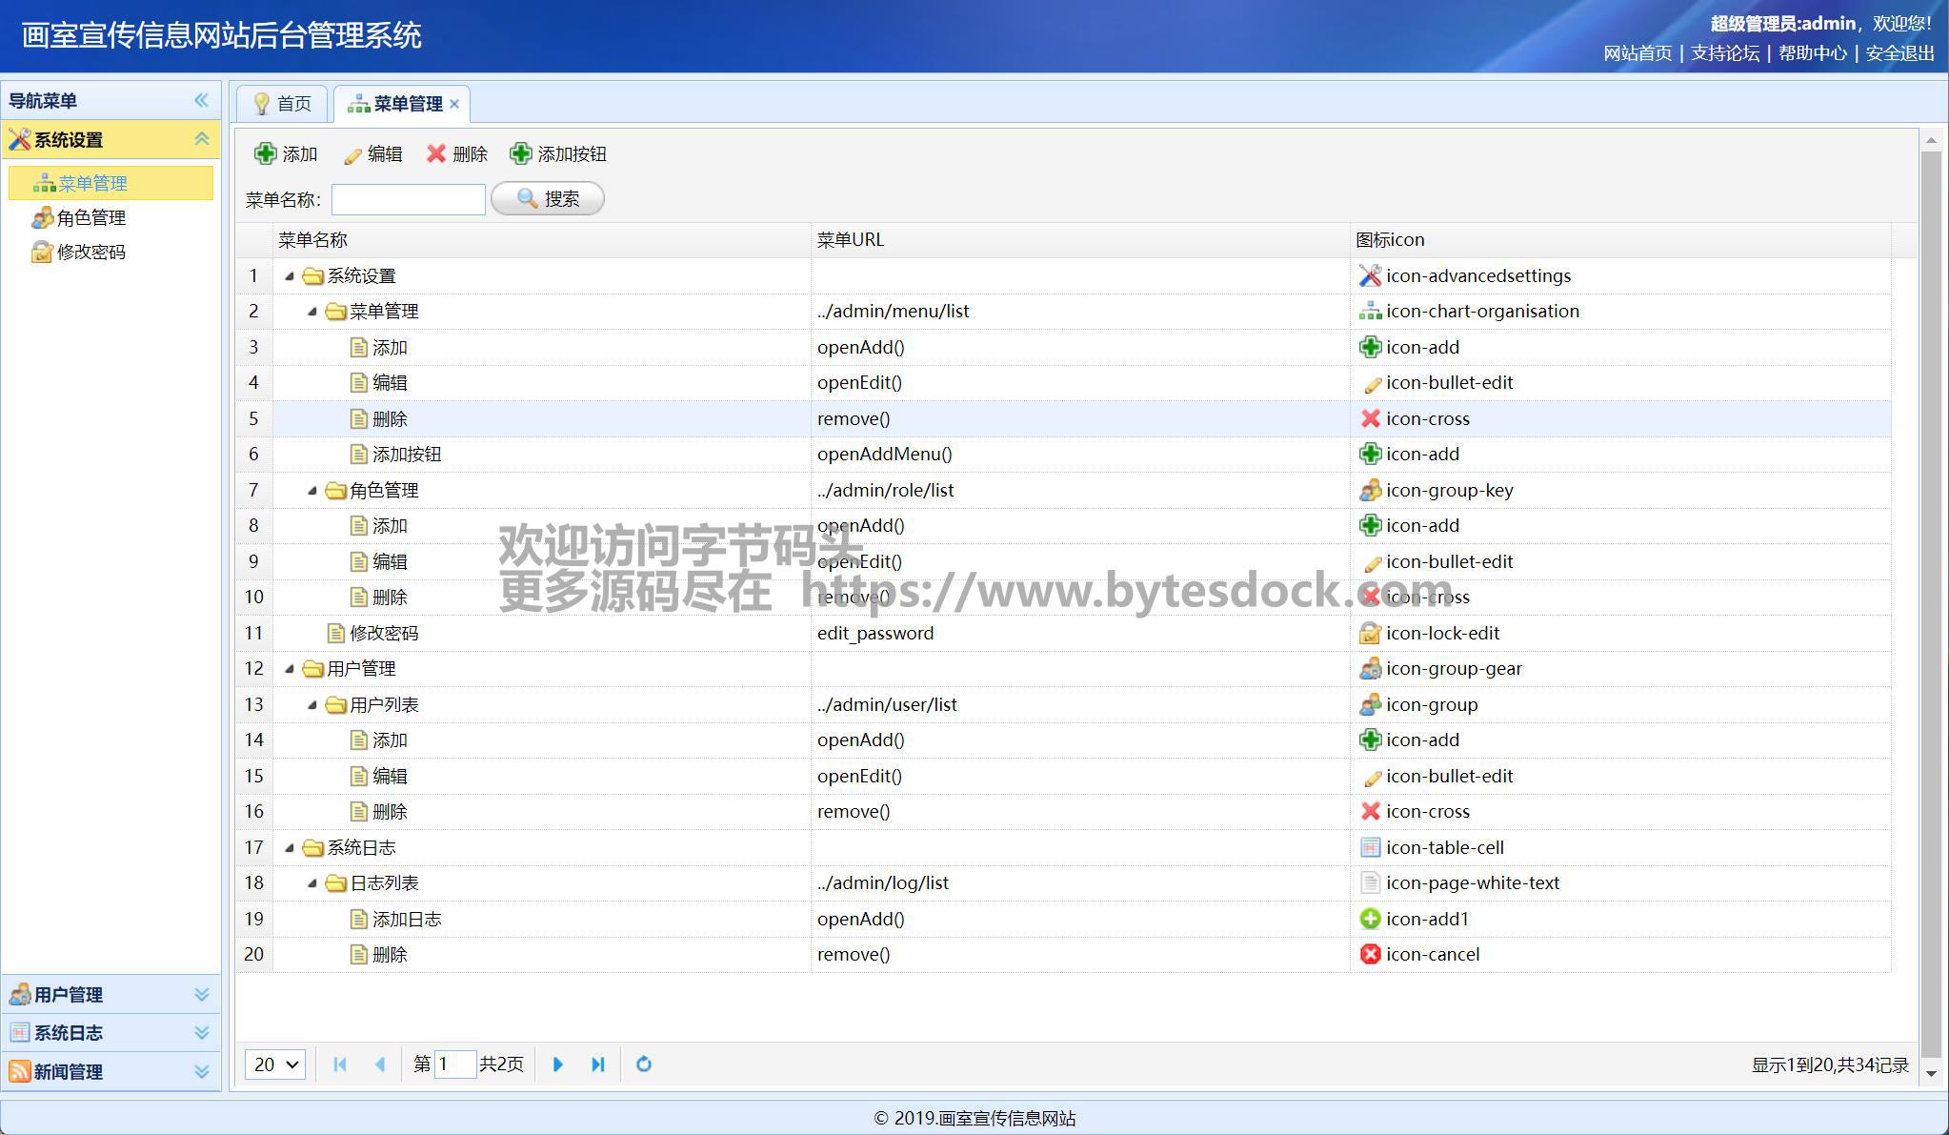Click the 安全退出 logout link
1949x1135 pixels.
1899,53
